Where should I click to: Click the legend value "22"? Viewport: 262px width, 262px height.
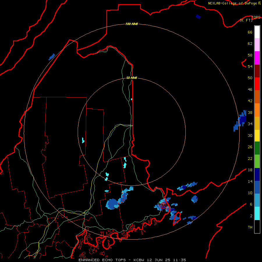point(250,158)
